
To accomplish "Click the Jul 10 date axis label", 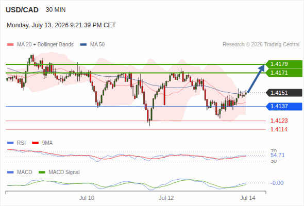I will pos(87,198).
